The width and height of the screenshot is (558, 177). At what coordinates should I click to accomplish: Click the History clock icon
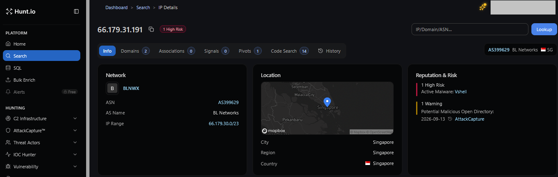(x=320, y=51)
